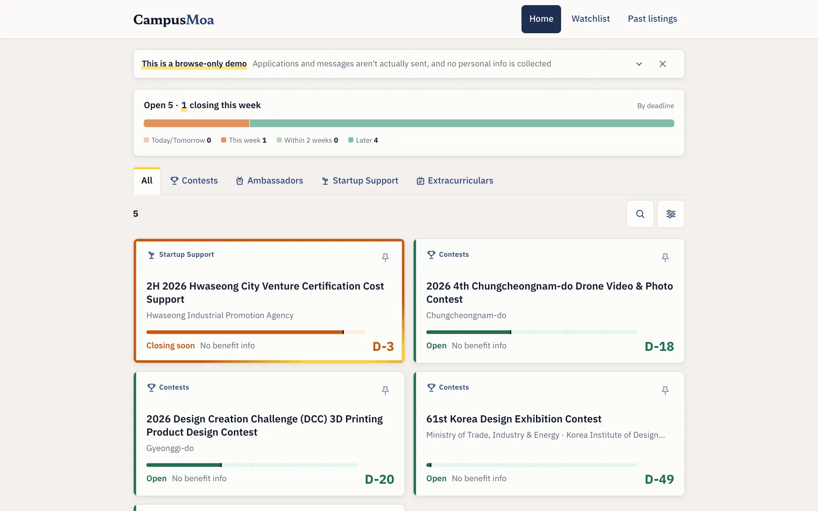Expand the browse-only demo notice chevron
818x511 pixels.
pyautogui.click(x=639, y=64)
